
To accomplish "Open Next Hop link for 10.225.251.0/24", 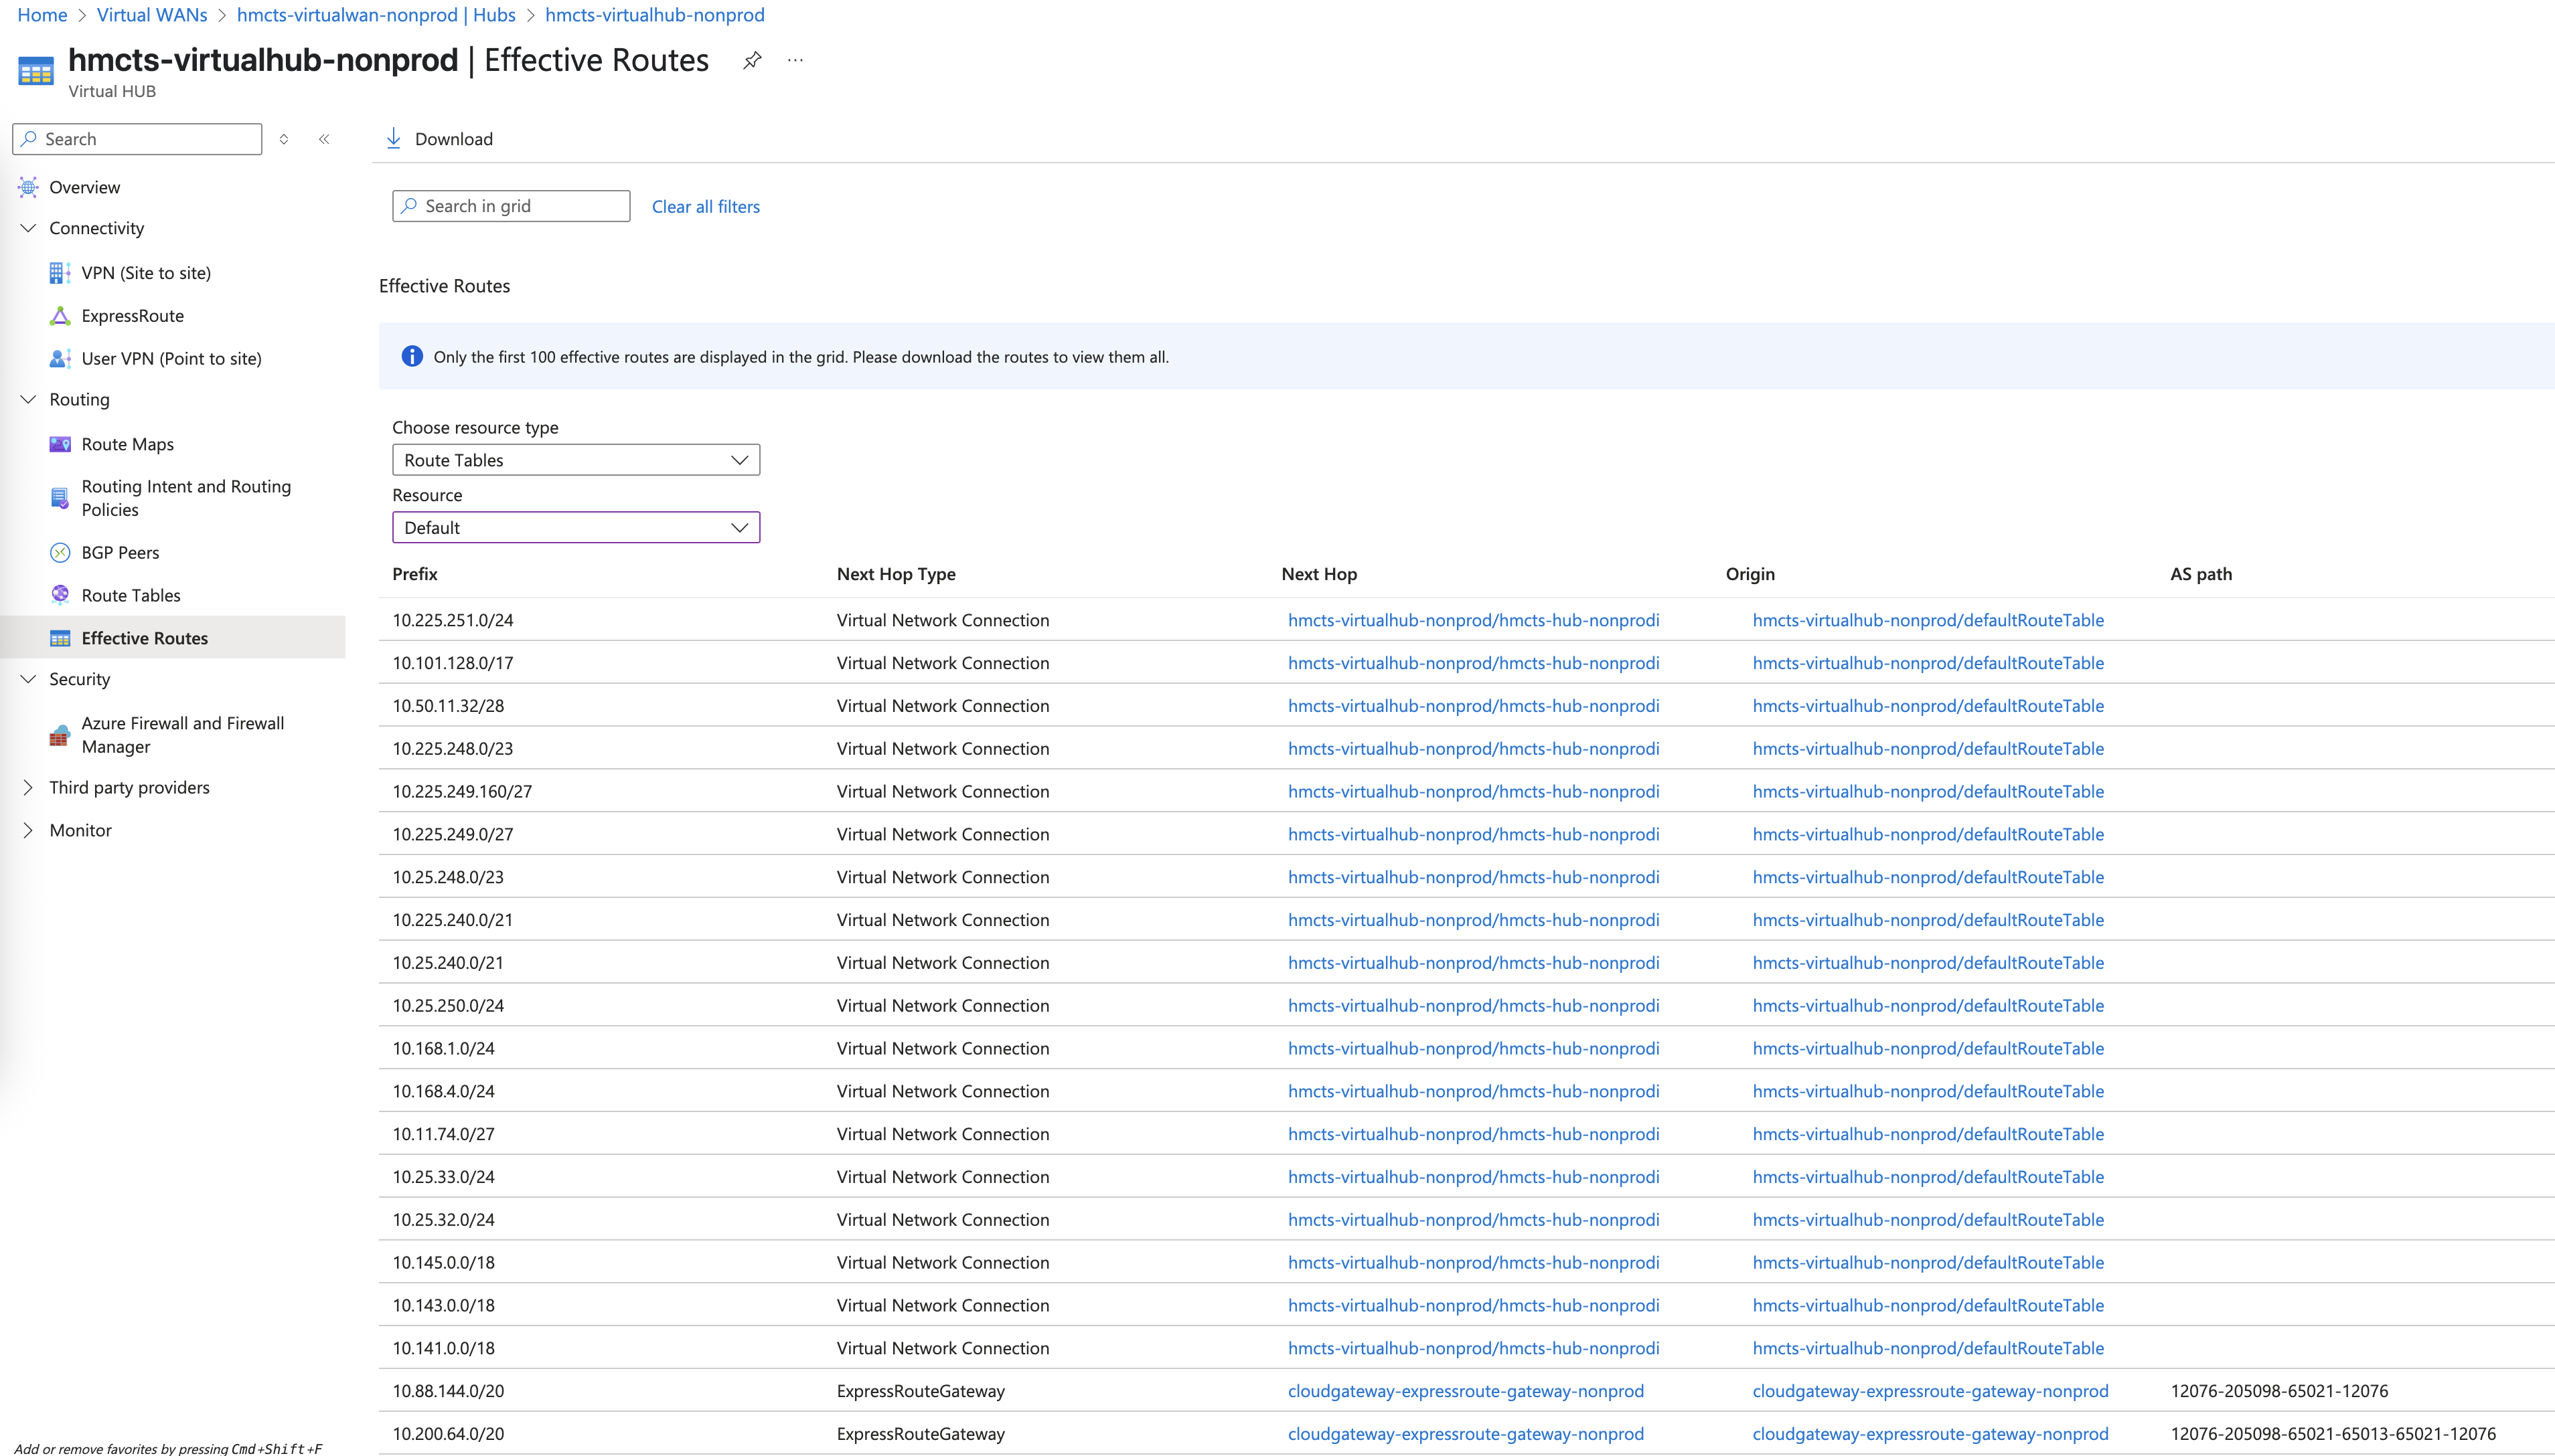I will [x=1472, y=620].
